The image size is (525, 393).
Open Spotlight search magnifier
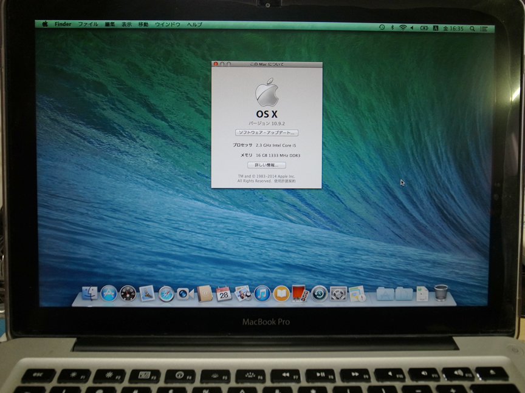click(x=472, y=29)
